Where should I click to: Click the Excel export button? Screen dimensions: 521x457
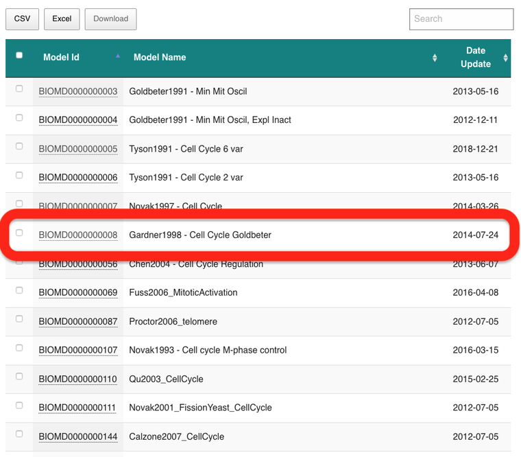[x=62, y=19]
